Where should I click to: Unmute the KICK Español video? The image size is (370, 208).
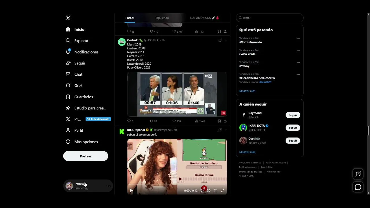coord(201,191)
